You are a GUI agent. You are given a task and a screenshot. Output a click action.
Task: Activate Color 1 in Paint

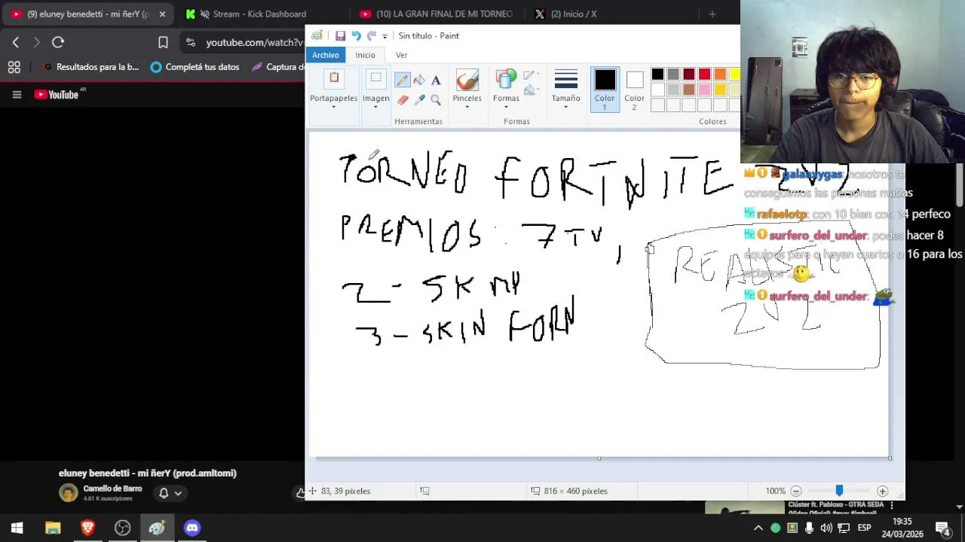605,90
